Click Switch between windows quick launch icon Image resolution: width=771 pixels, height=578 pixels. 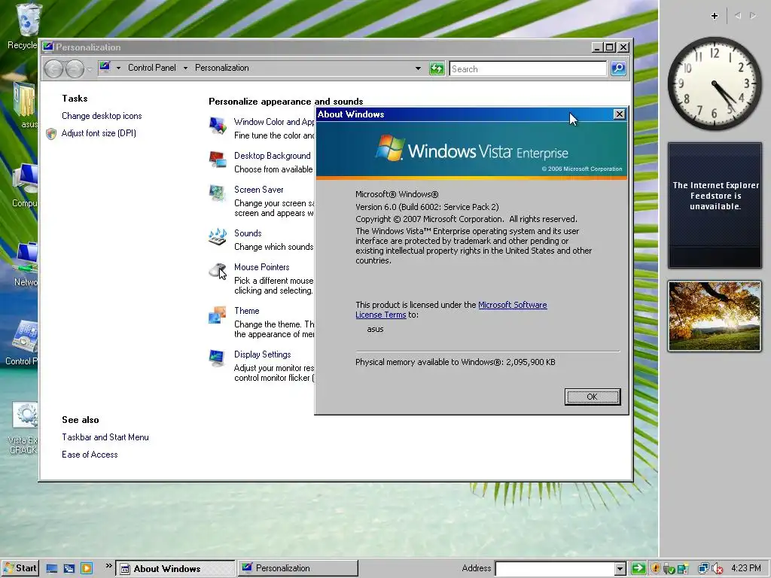(69, 569)
